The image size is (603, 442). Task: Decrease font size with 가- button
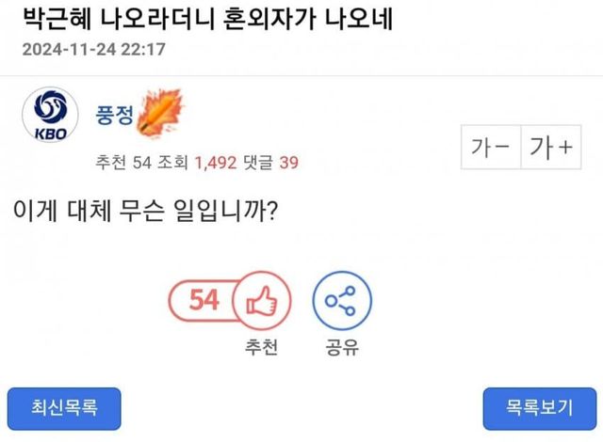click(x=490, y=149)
